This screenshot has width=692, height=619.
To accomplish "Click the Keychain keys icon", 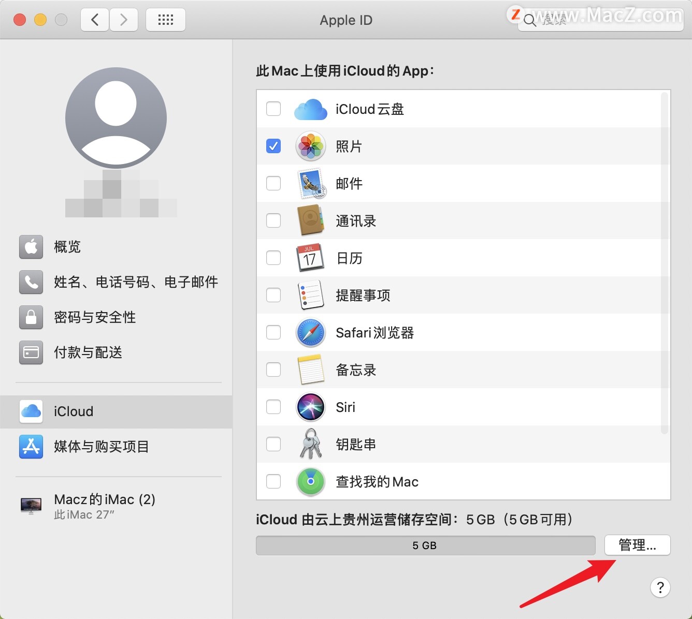I will 311,444.
